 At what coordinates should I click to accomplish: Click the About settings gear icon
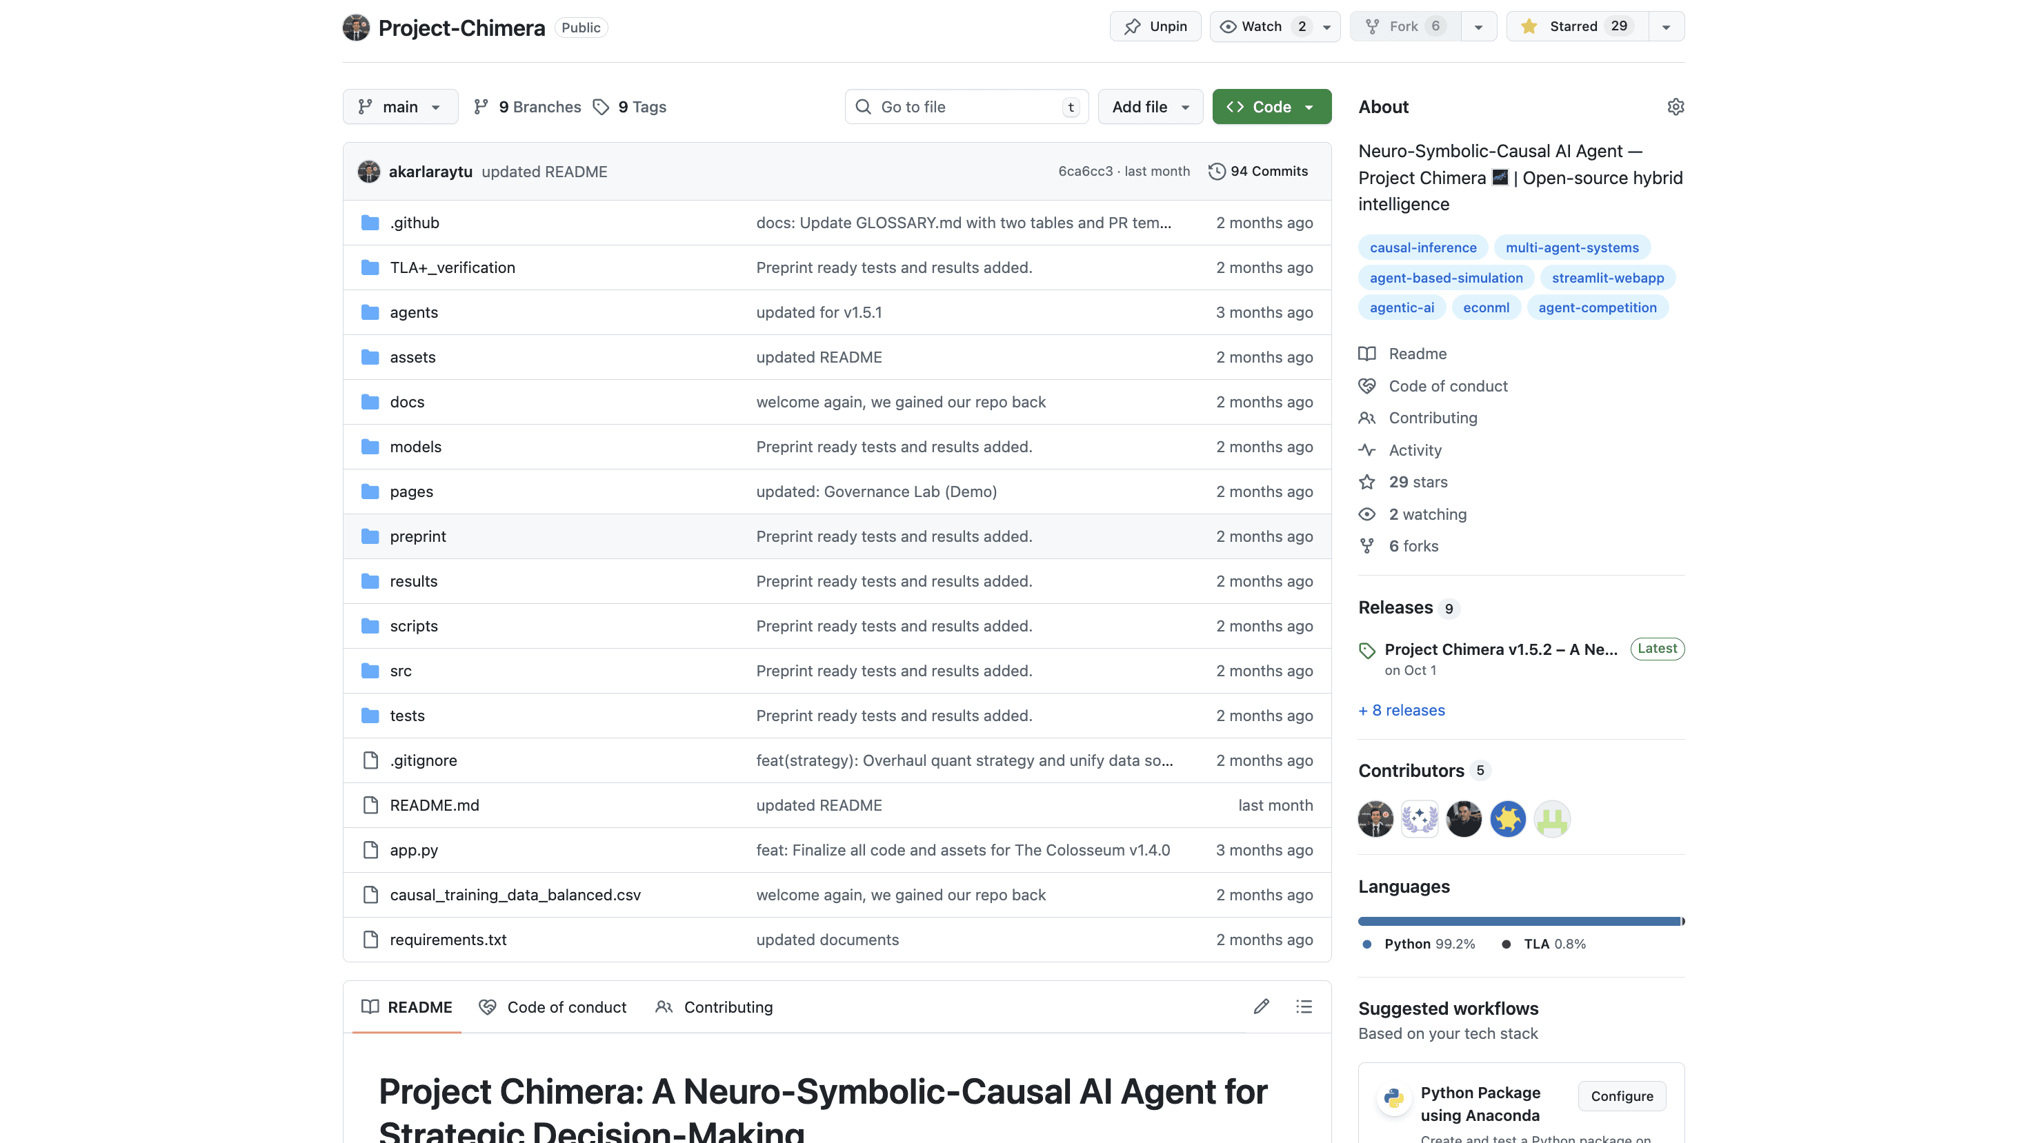(1676, 106)
